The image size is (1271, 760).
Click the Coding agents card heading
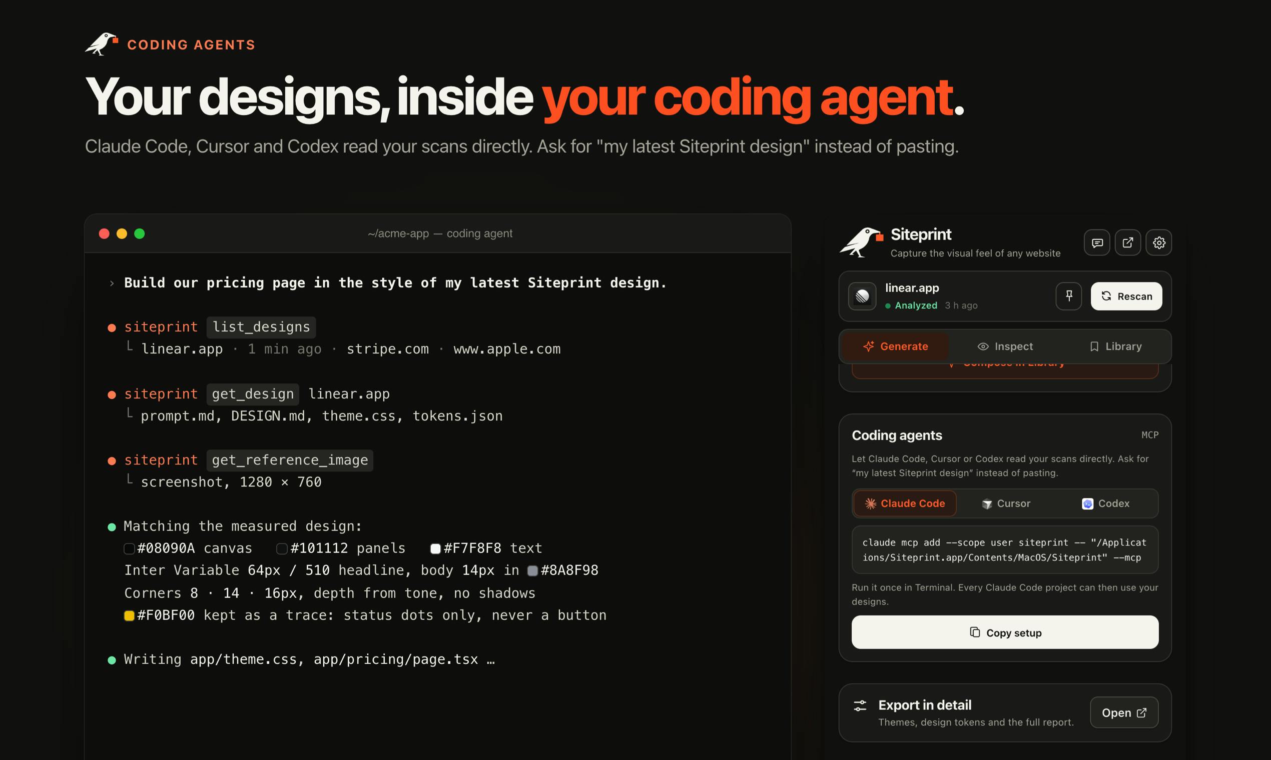tap(897, 435)
